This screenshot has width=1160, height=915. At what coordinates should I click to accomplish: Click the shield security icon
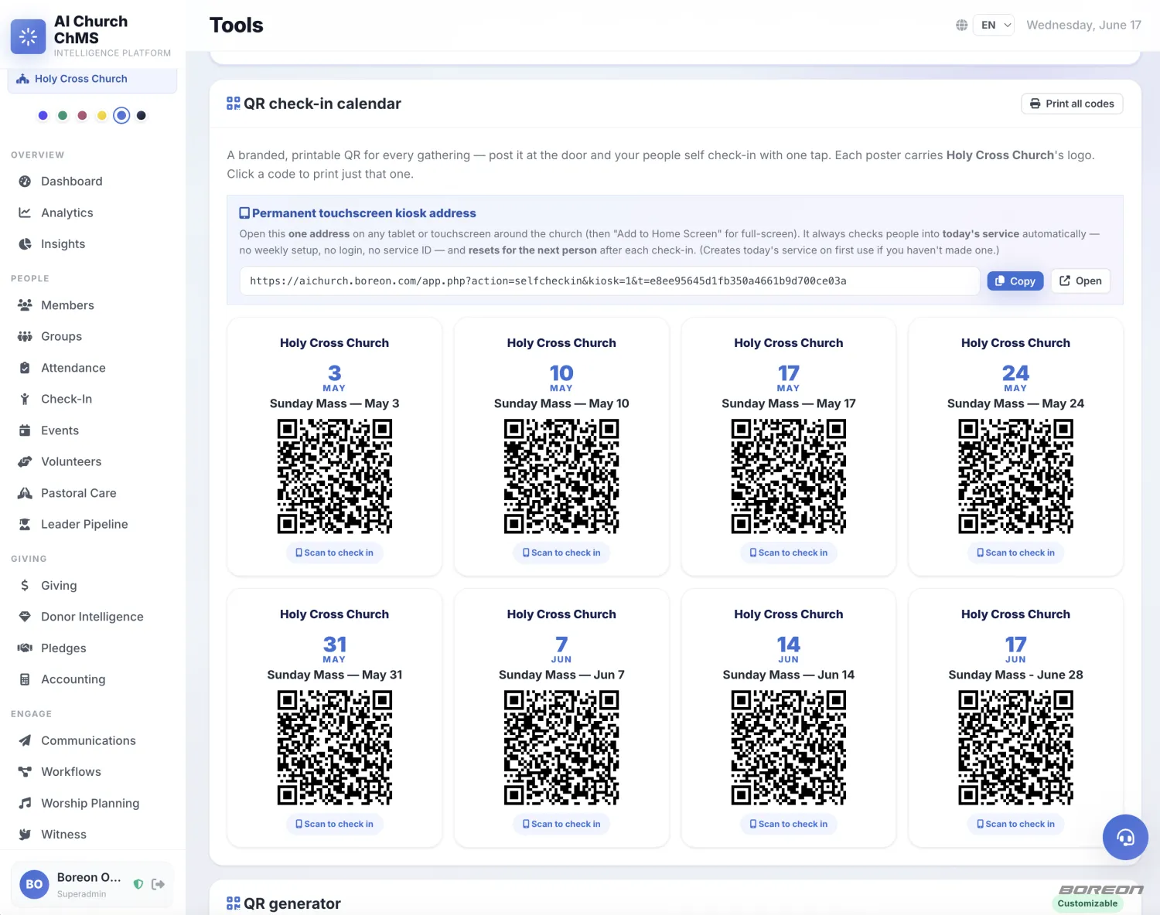tap(138, 884)
